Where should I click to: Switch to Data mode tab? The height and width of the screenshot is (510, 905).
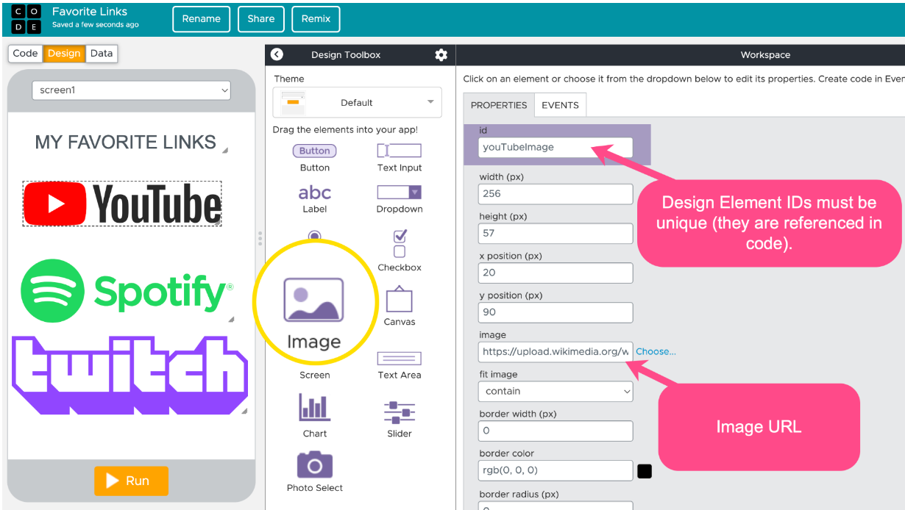coord(102,53)
